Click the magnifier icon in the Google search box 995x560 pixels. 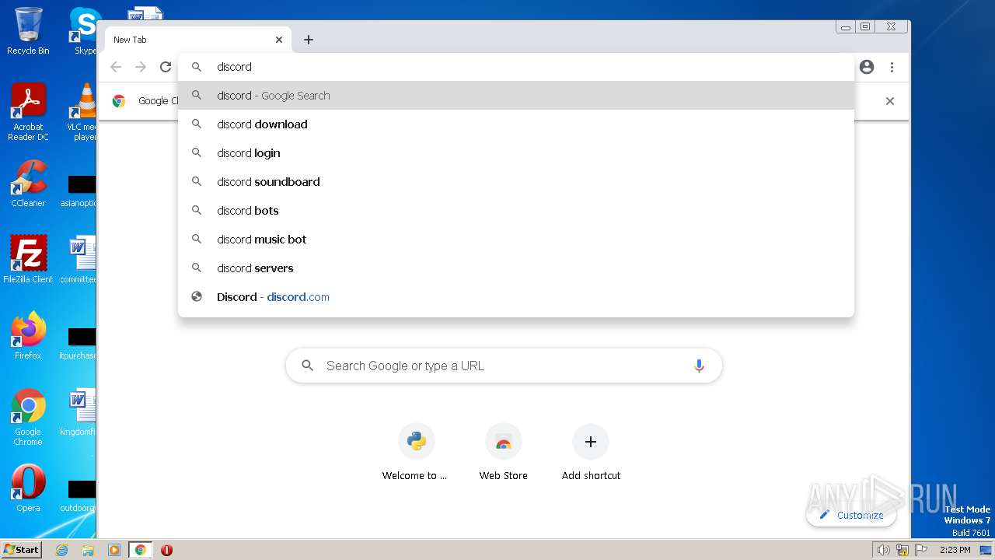pyautogui.click(x=308, y=366)
